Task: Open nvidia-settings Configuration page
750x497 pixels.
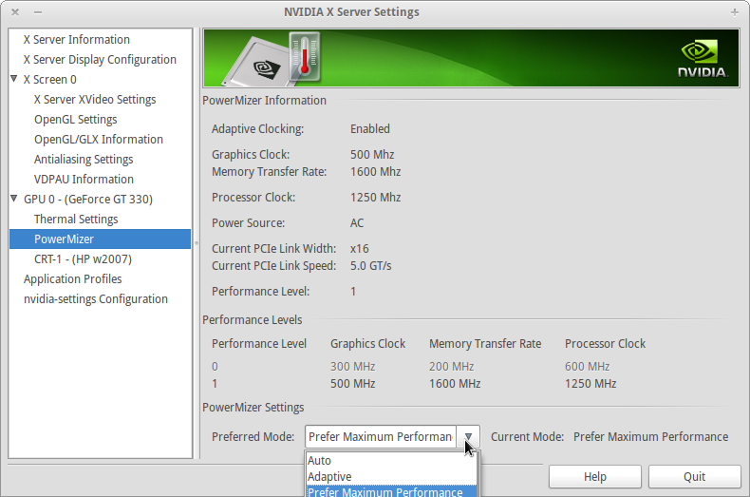Action: pyautogui.click(x=96, y=299)
